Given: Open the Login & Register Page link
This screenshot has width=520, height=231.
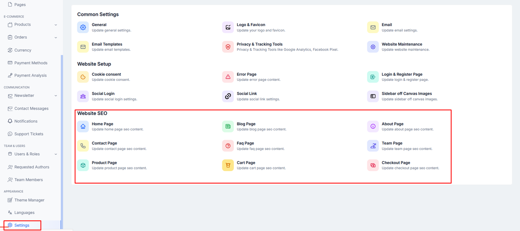Looking at the screenshot, I should tap(402, 74).
